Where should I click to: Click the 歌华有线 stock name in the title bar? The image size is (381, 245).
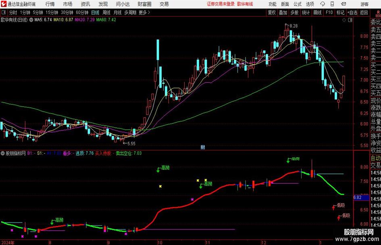point(245,4)
